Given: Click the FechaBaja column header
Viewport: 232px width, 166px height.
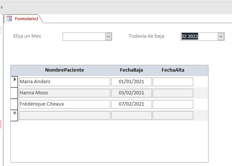Looking at the screenshot, I should (131, 70).
